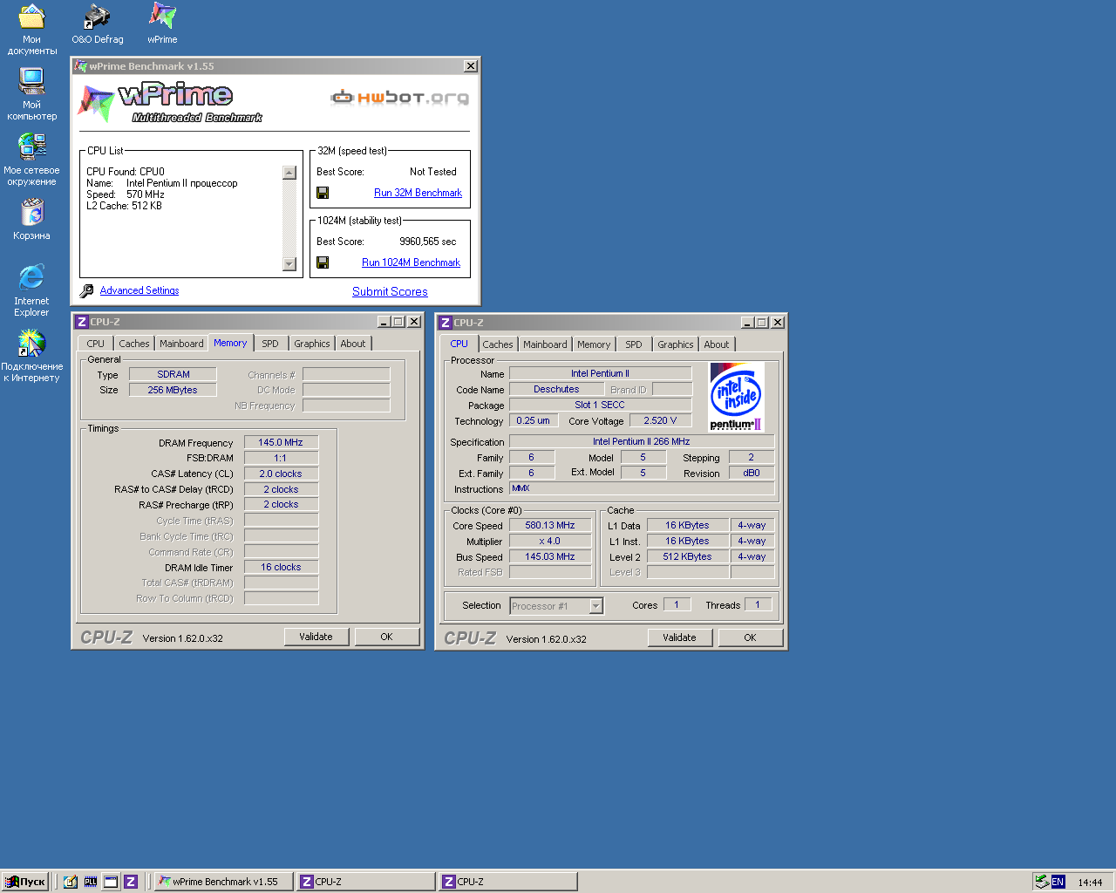Click the show desktop quick launch icon
The width and height of the screenshot is (1116, 893).
click(x=111, y=882)
